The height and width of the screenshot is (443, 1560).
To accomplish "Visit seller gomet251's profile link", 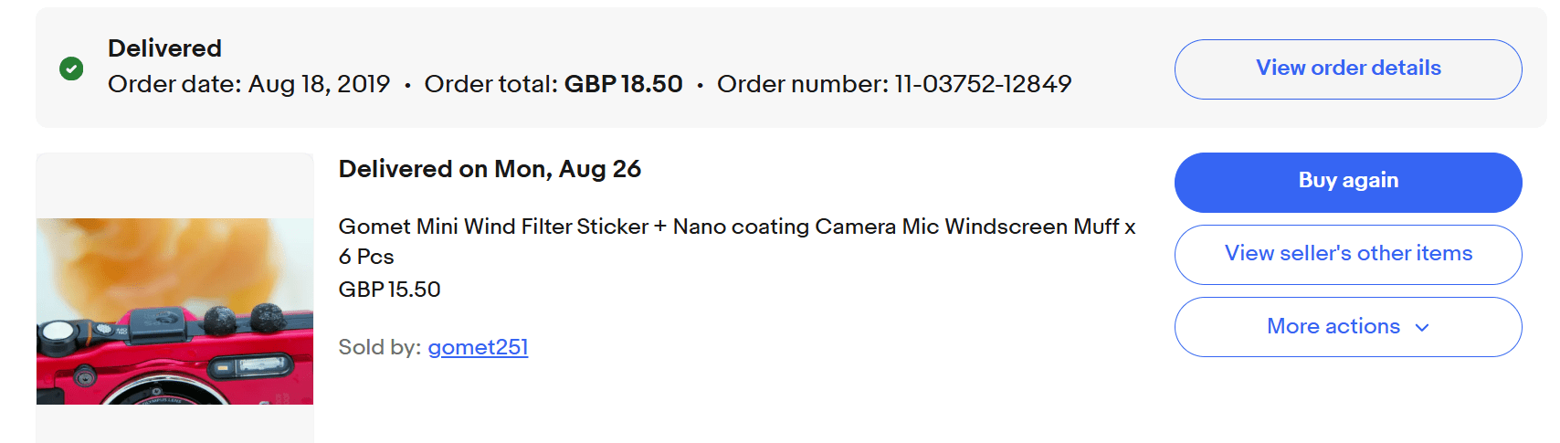I will [478, 347].
